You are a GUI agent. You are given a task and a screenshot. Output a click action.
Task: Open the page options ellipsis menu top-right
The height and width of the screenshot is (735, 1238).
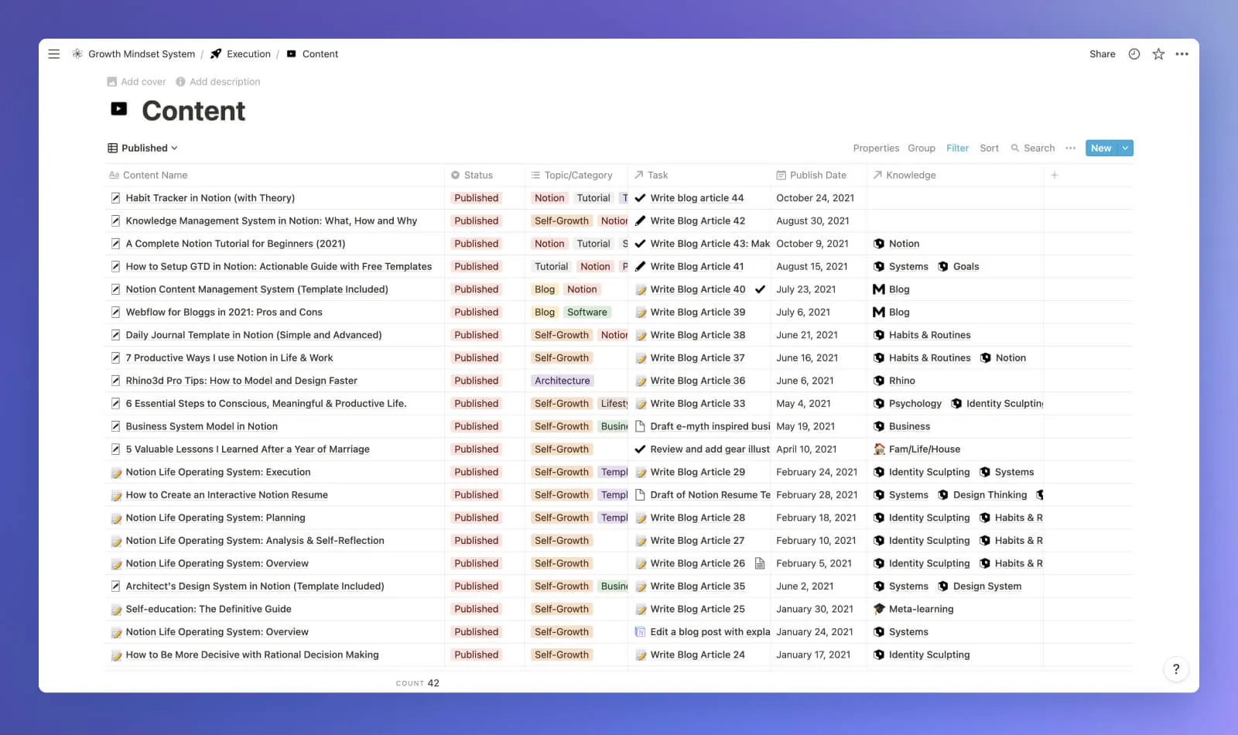click(1182, 53)
